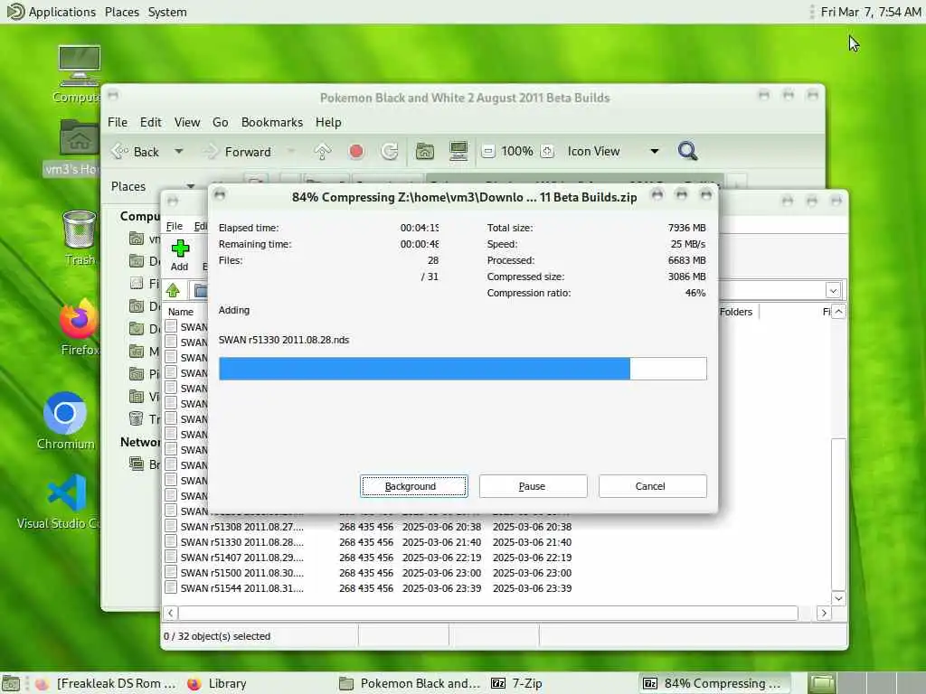
Task: Switch to 7-Zip taskbar window
Action: [x=517, y=683]
